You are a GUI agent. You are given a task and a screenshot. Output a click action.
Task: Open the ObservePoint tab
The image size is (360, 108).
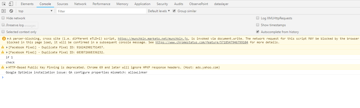tap(199, 4)
